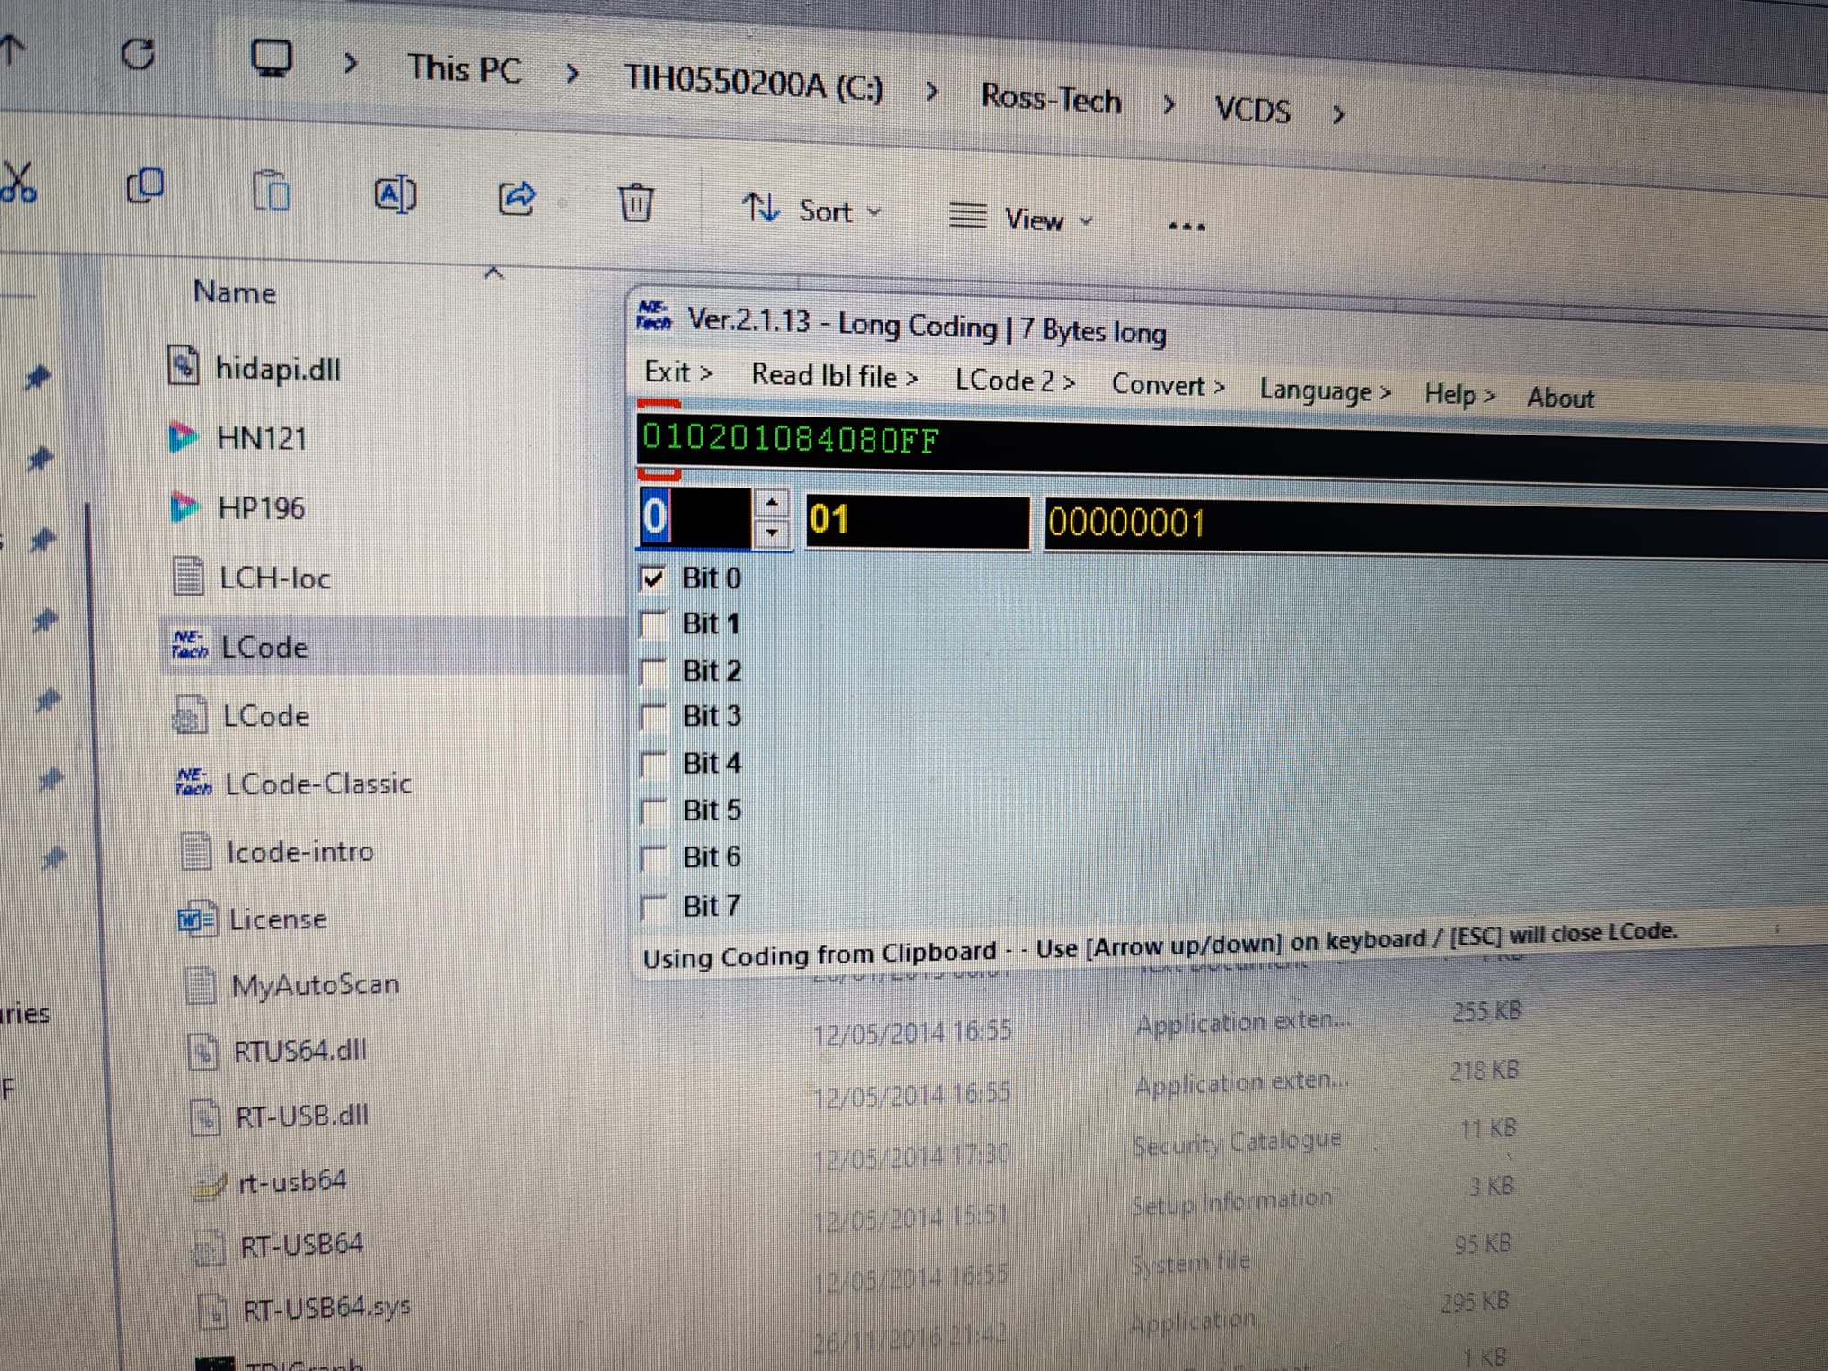Open the View dropdown
Screen dimensions: 1828x1371
coord(1022,218)
